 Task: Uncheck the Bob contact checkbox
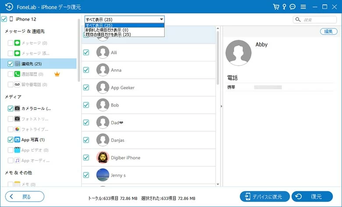86,105
